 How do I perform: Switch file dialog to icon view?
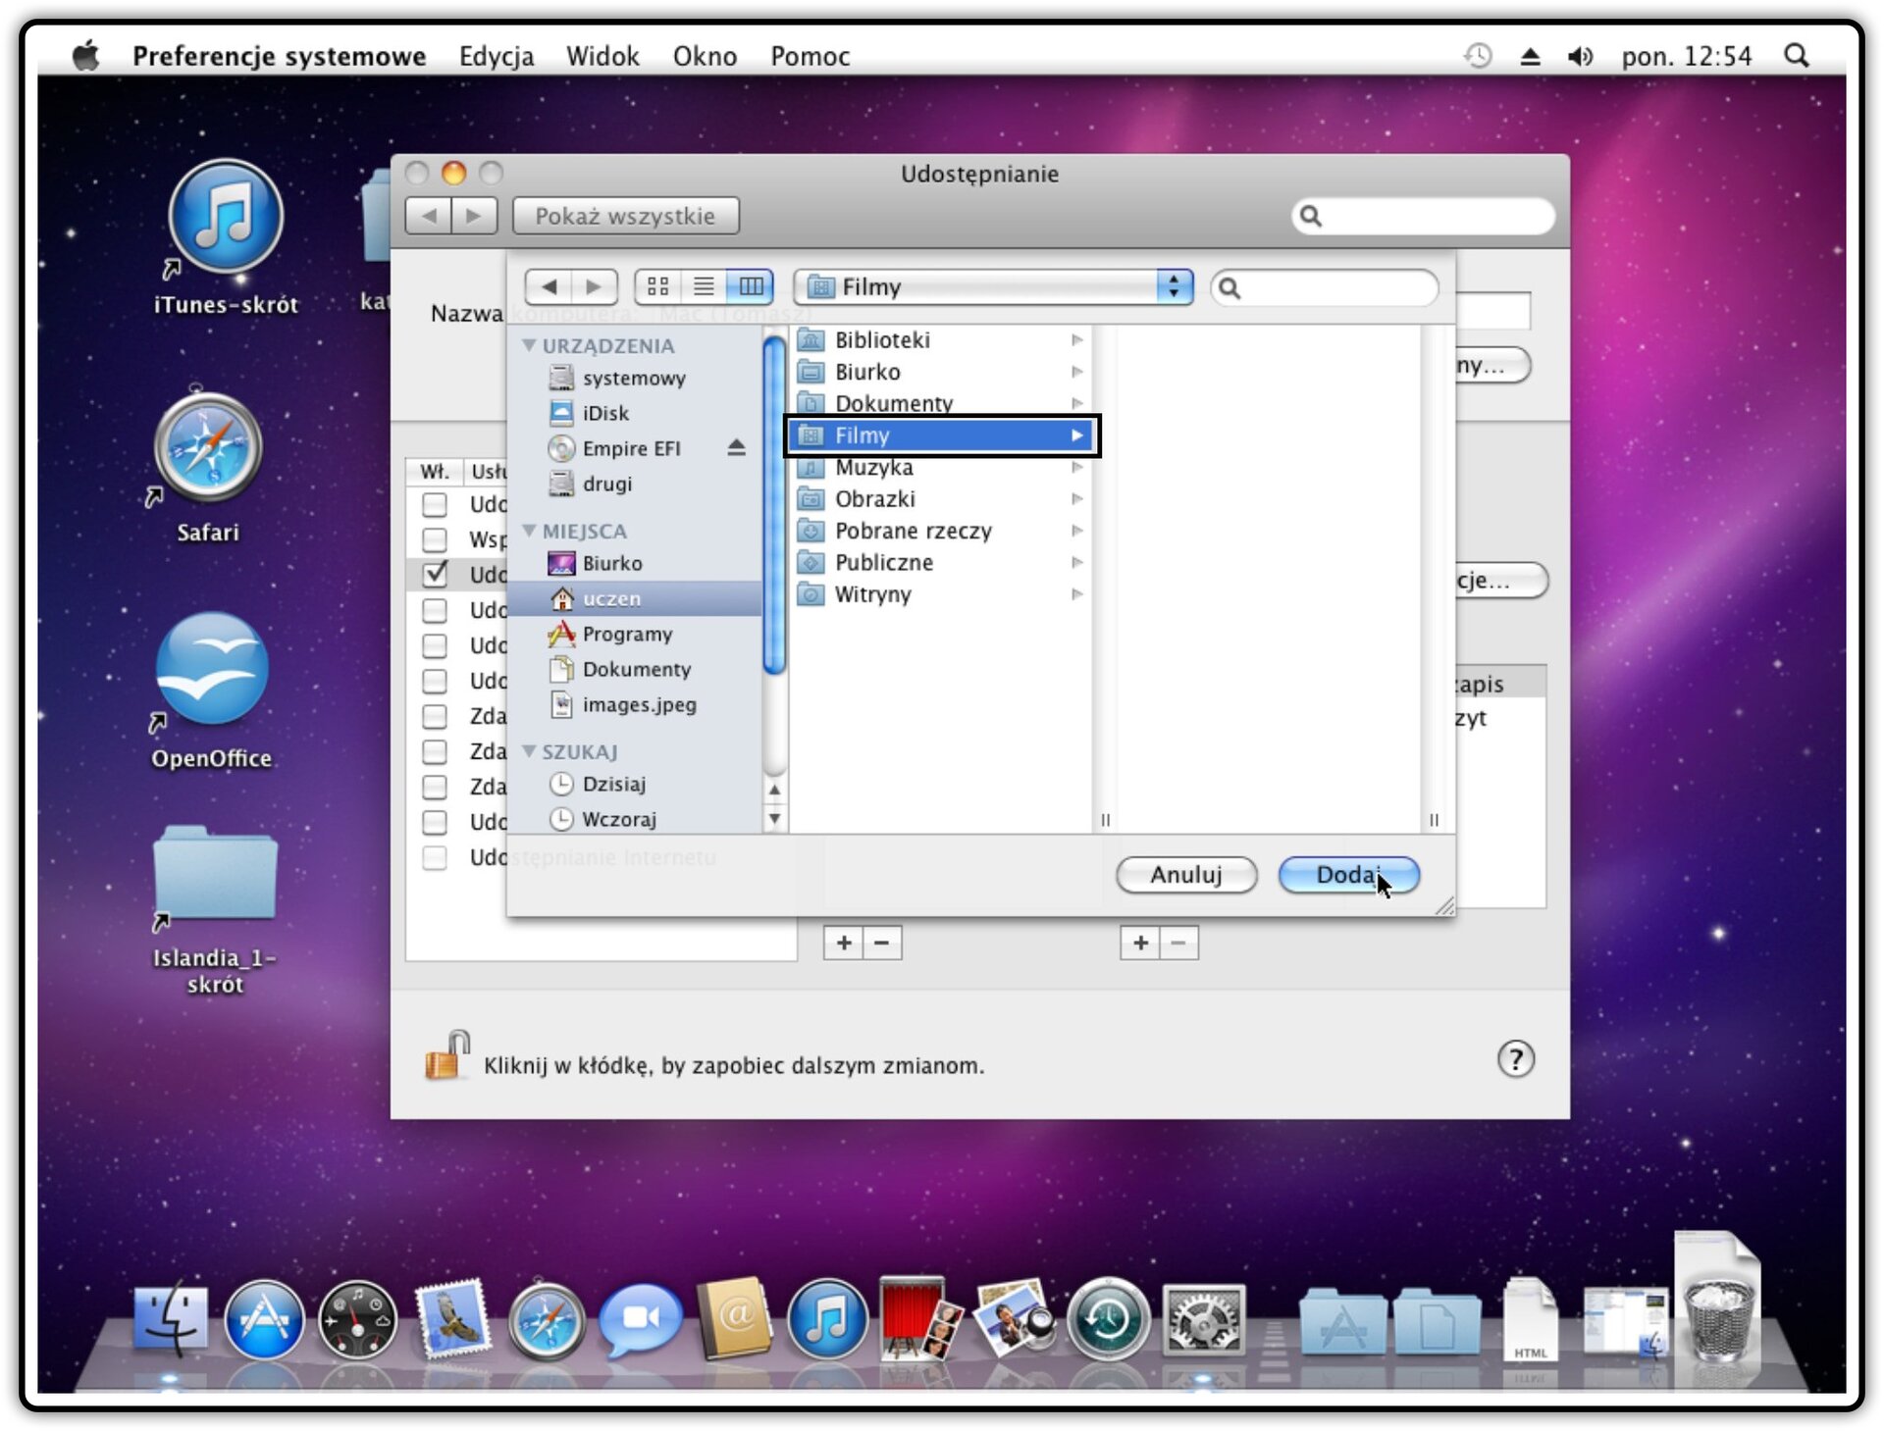click(657, 286)
